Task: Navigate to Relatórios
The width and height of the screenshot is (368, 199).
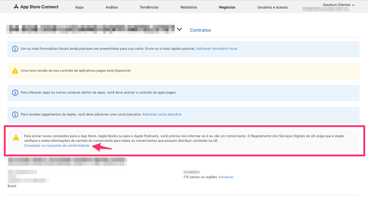Action: tap(189, 7)
